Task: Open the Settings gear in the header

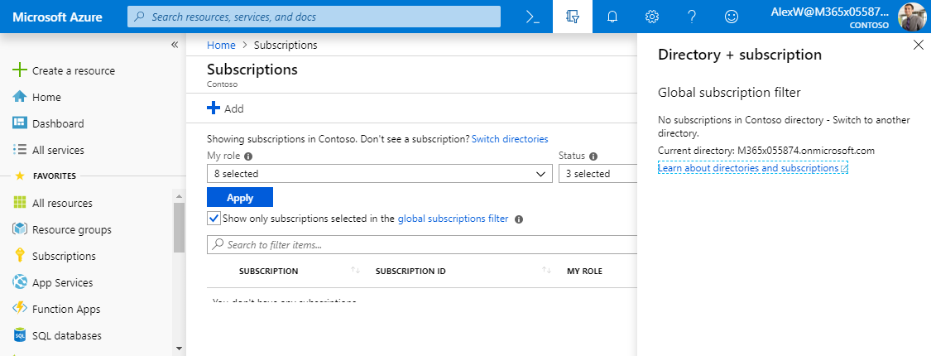Action: (x=652, y=17)
